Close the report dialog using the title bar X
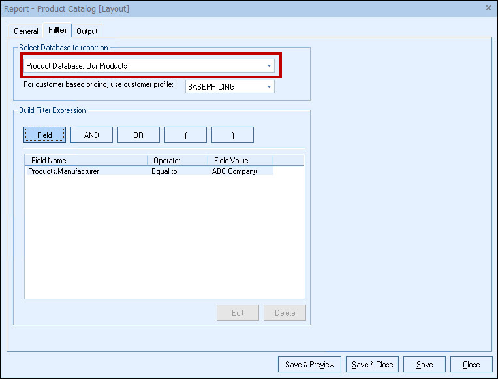498x379 pixels. pyautogui.click(x=488, y=8)
